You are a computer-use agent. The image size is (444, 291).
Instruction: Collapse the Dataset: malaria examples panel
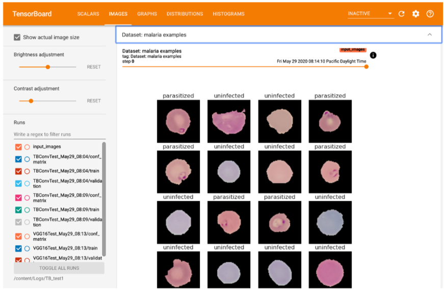[429, 35]
